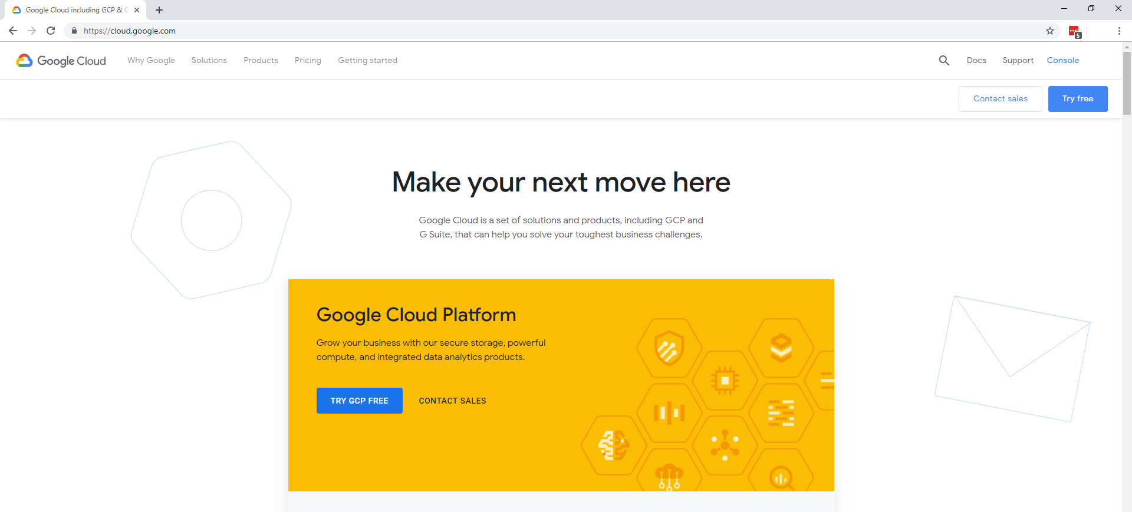Open the Pricing menu item
Image resolution: width=1132 pixels, height=512 pixels.
pyautogui.click(x=308, y=60)
